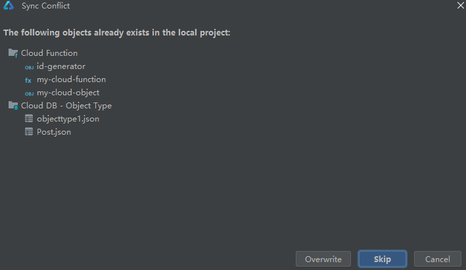Select the Cloud DB - Object Type node
Screen dimensions: 466x270
(66, 106)
